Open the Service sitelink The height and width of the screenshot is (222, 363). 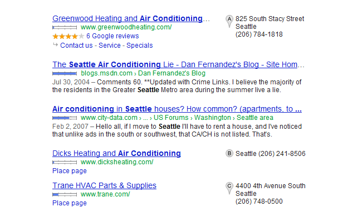(x=110, y=46)
